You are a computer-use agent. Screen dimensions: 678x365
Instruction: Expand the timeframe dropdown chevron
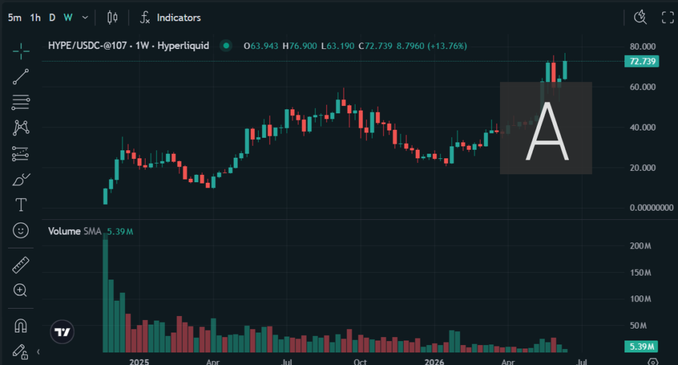tap(85, 18)
